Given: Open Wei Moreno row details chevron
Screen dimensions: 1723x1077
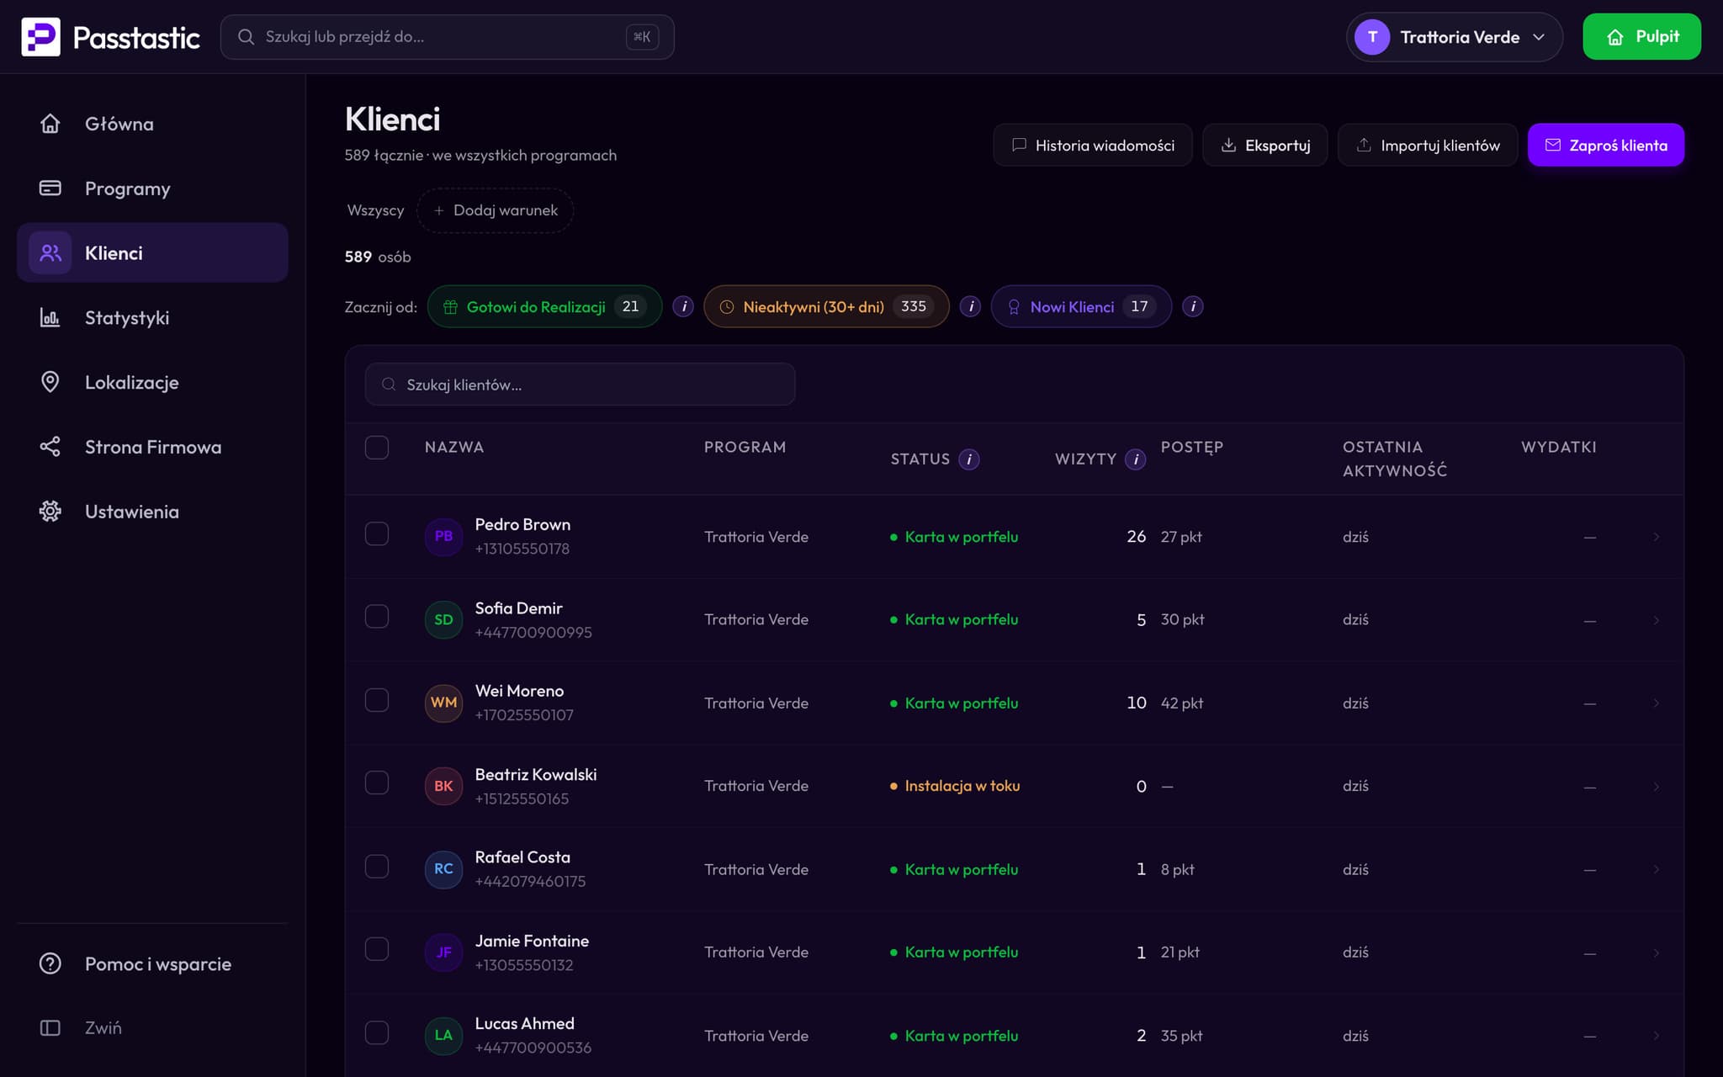Looking at the screenshot, I should (x=1656, y=703).
